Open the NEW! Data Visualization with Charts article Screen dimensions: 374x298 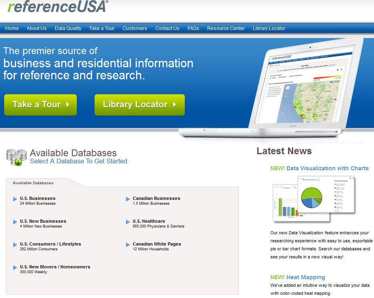pyautogui.click(x=319, y=168)
